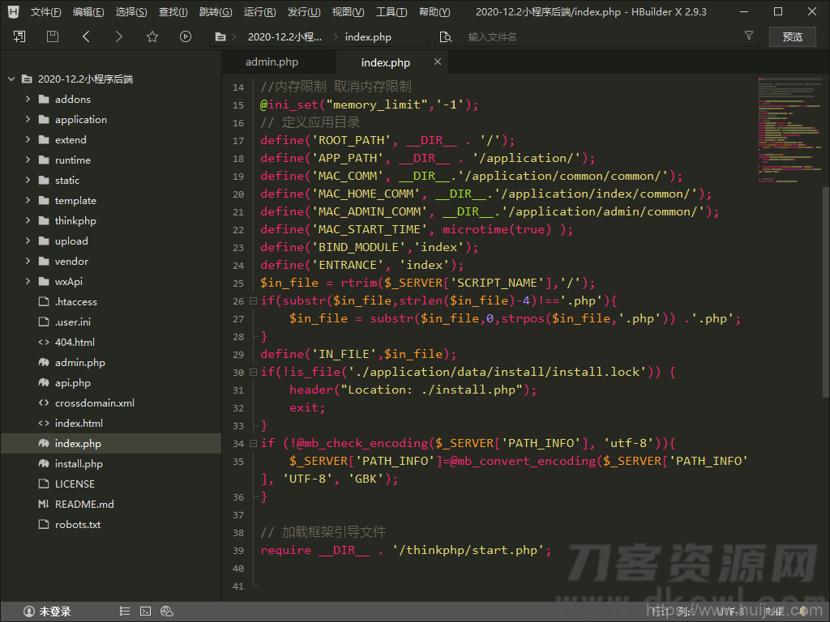Open the 查找(I) menu

point(173,11)
